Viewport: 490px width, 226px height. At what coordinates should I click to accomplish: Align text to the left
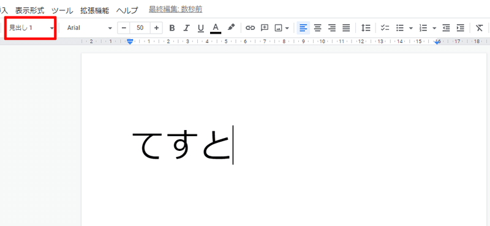tap(303, 28)
